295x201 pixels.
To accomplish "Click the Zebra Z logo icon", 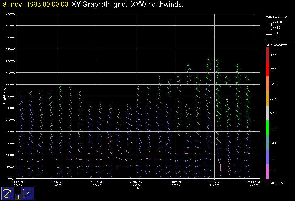I will pos(8,194).
